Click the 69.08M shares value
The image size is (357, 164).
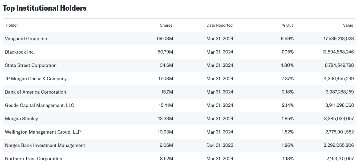pyautogui.click(x=165, y=39)
